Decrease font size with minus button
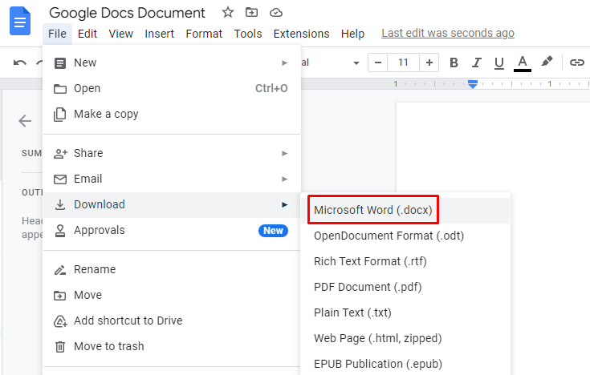 click(x=378, y=62)
